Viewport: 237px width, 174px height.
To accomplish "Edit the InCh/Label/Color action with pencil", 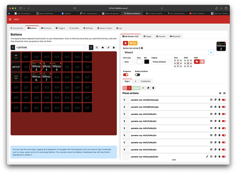I will tap(207, 157).
